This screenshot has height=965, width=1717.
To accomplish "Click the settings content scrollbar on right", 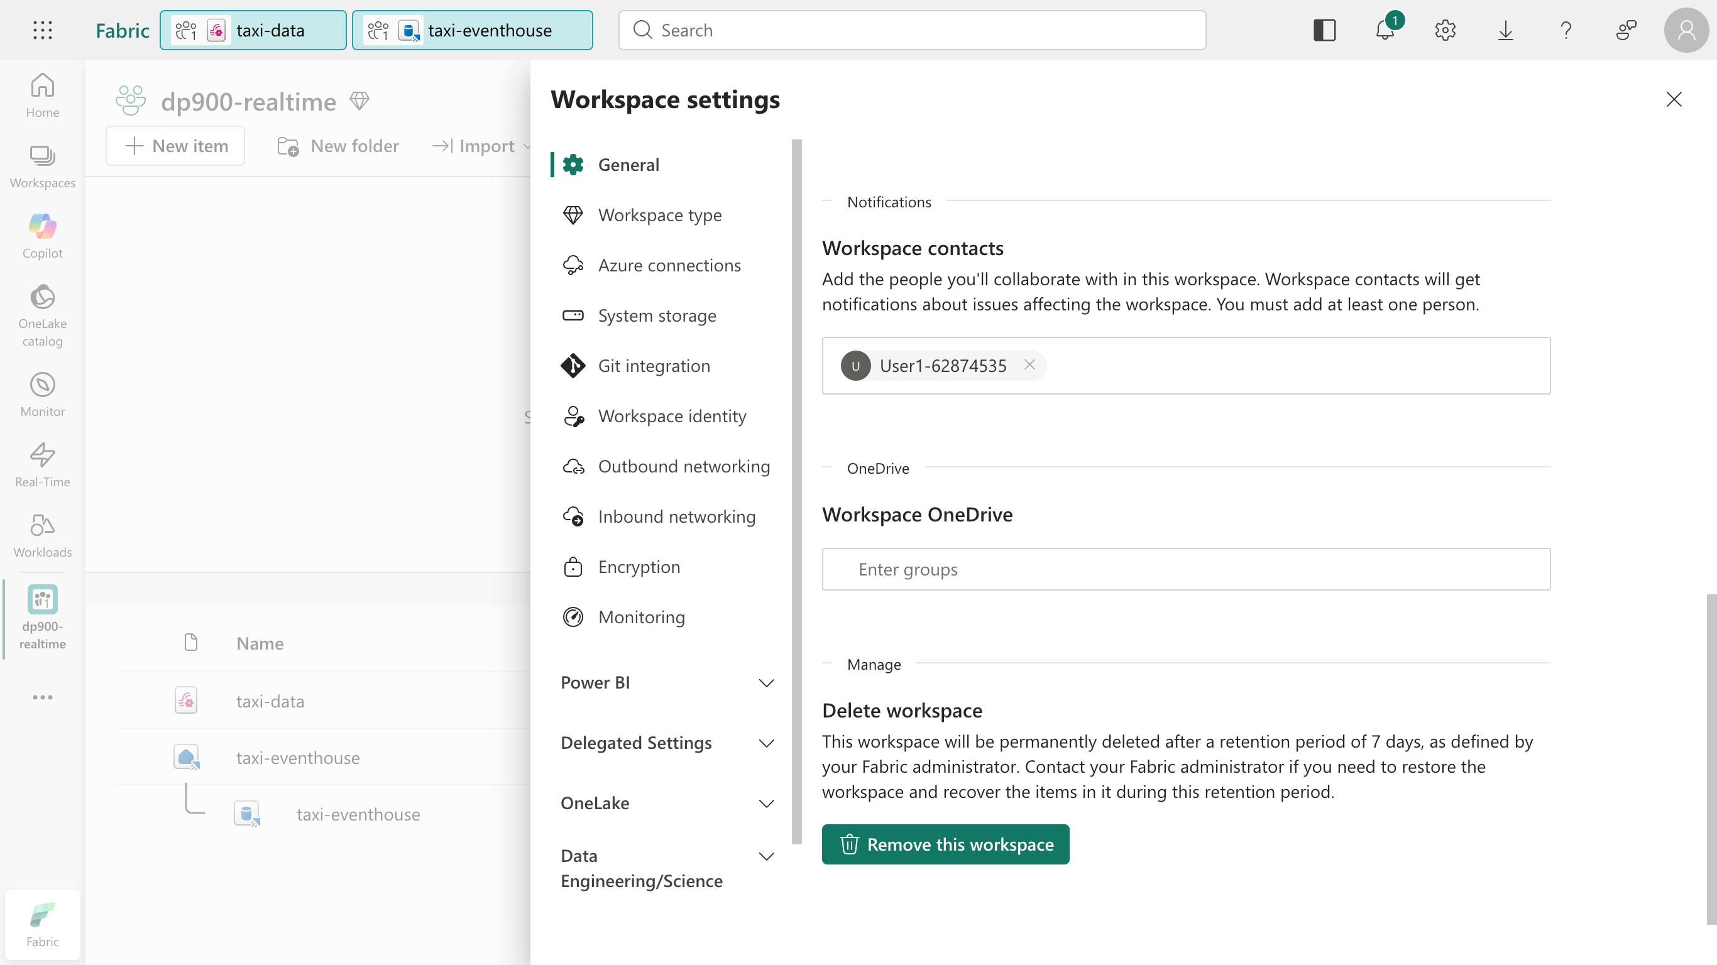I will 1711,759.
